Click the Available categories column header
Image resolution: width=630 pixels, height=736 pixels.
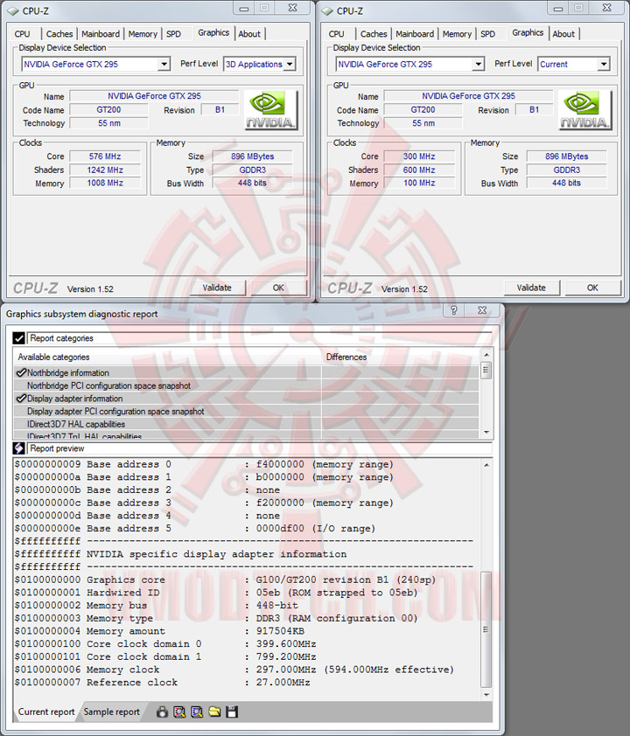(167, 358)
